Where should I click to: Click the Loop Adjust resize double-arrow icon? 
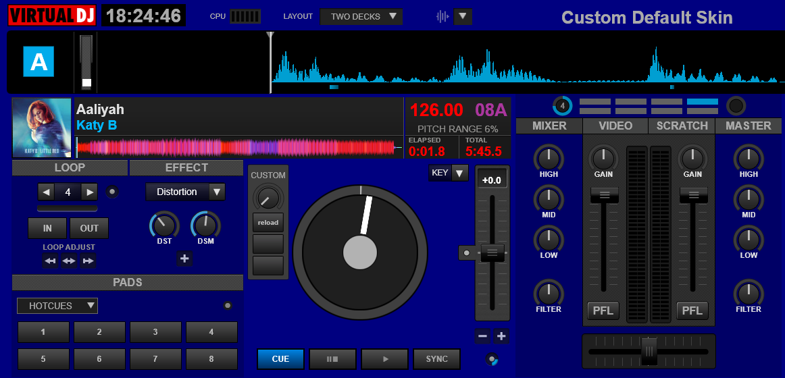coord(69,261)
